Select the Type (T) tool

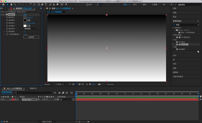[x=46, y=4]
